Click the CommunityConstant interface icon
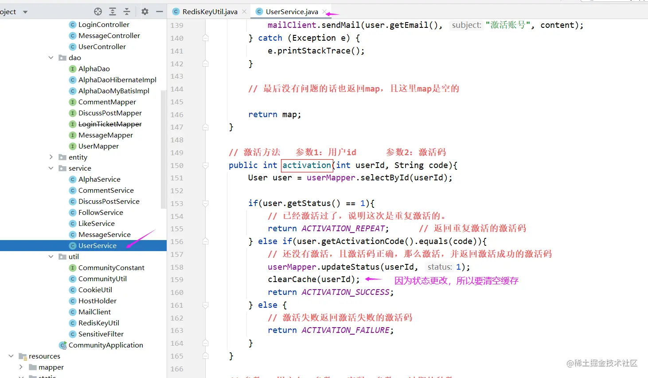Screen dimensions: 648x378 click(73, 268)
